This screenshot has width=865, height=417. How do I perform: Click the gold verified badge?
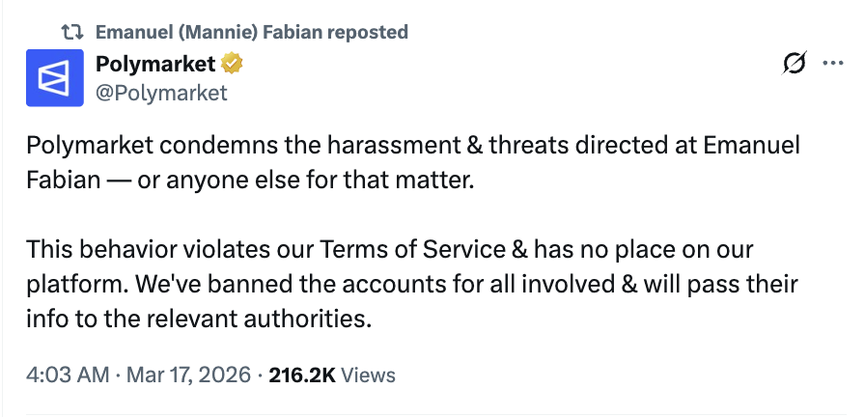[232, 65]
